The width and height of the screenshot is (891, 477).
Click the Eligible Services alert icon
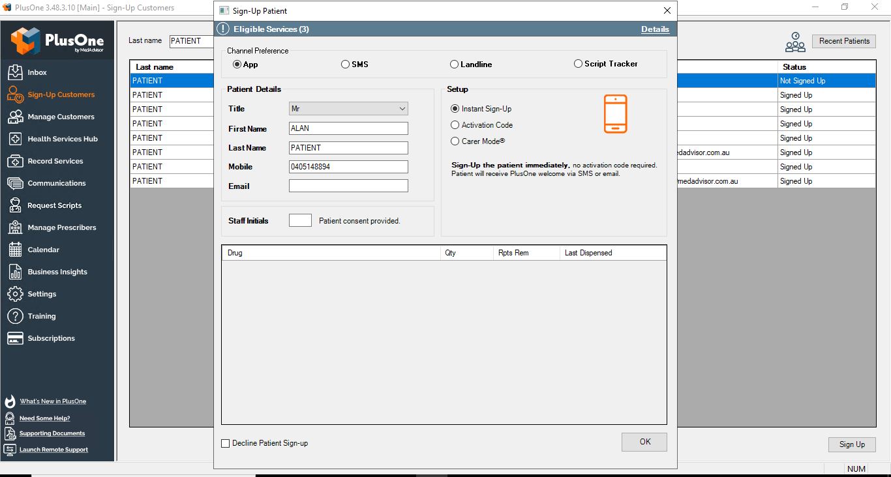click(223, 29)
